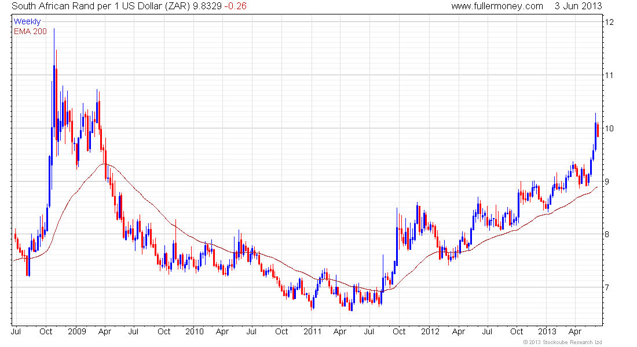This screenshot has height=347, width=637.
Task: Select the Weekly legend label
Action: 27,21
